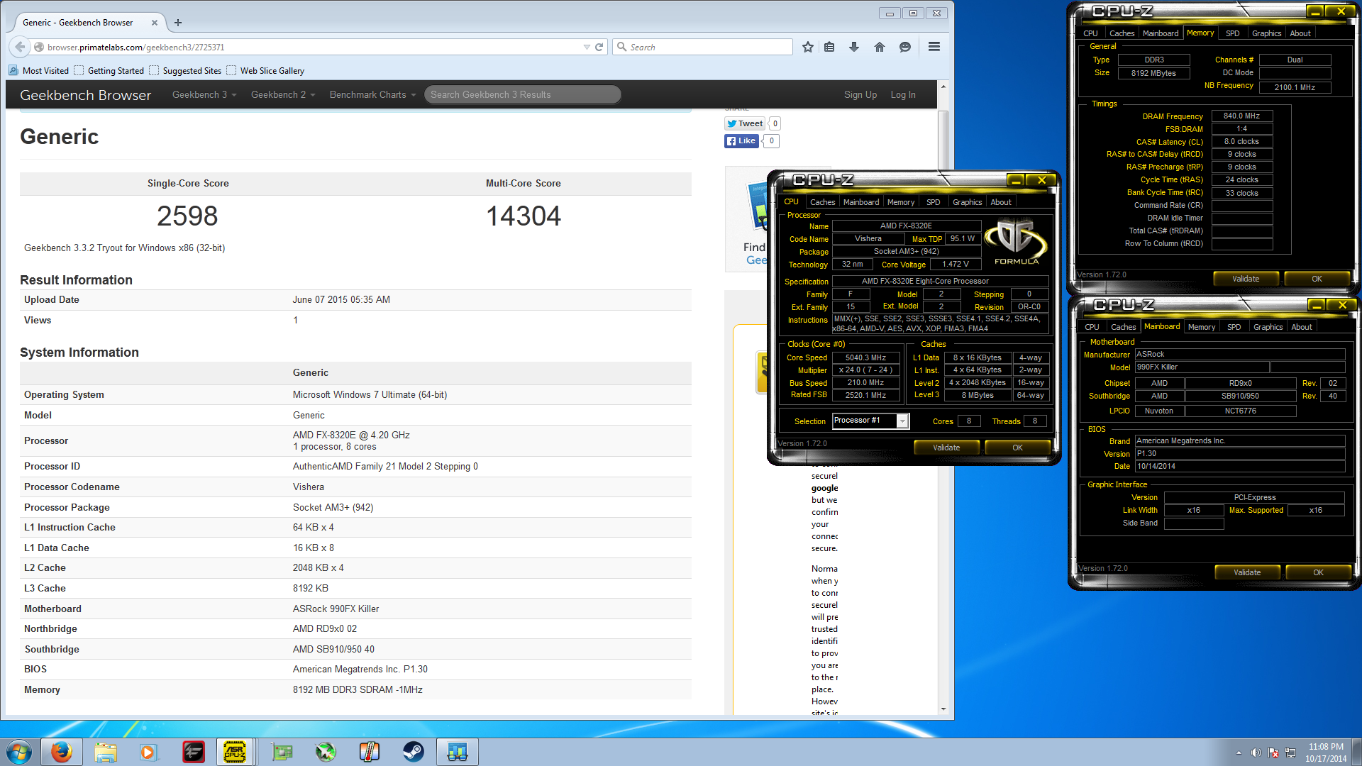
Task: Switch to About tab in center CPU-Z window
Action: [1001, 202]
